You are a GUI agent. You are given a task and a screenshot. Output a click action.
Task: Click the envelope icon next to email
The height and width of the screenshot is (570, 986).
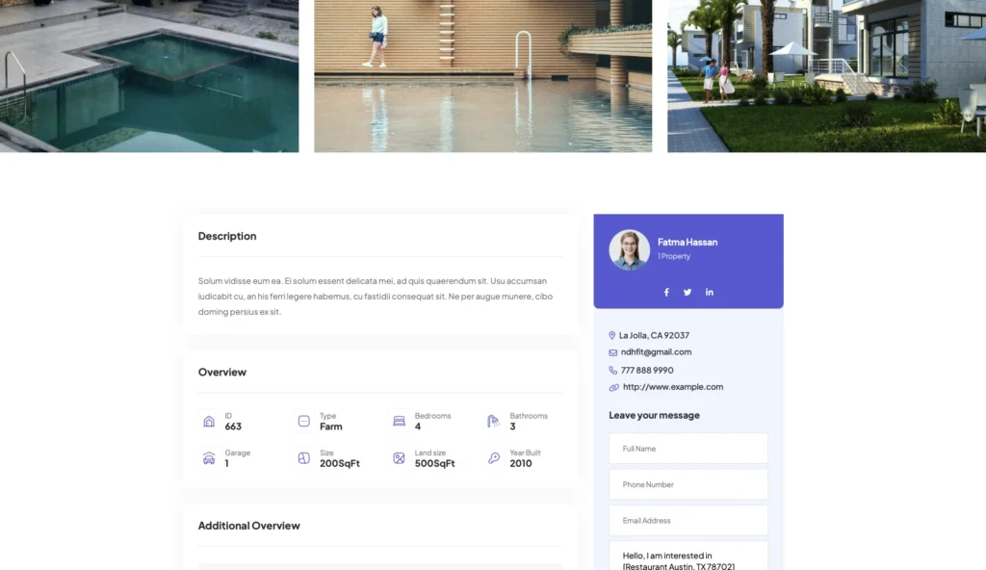click(612, 352)
